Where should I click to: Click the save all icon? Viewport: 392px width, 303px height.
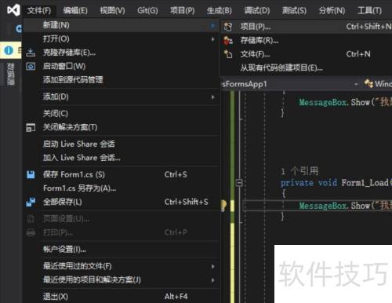pos(31,202)
